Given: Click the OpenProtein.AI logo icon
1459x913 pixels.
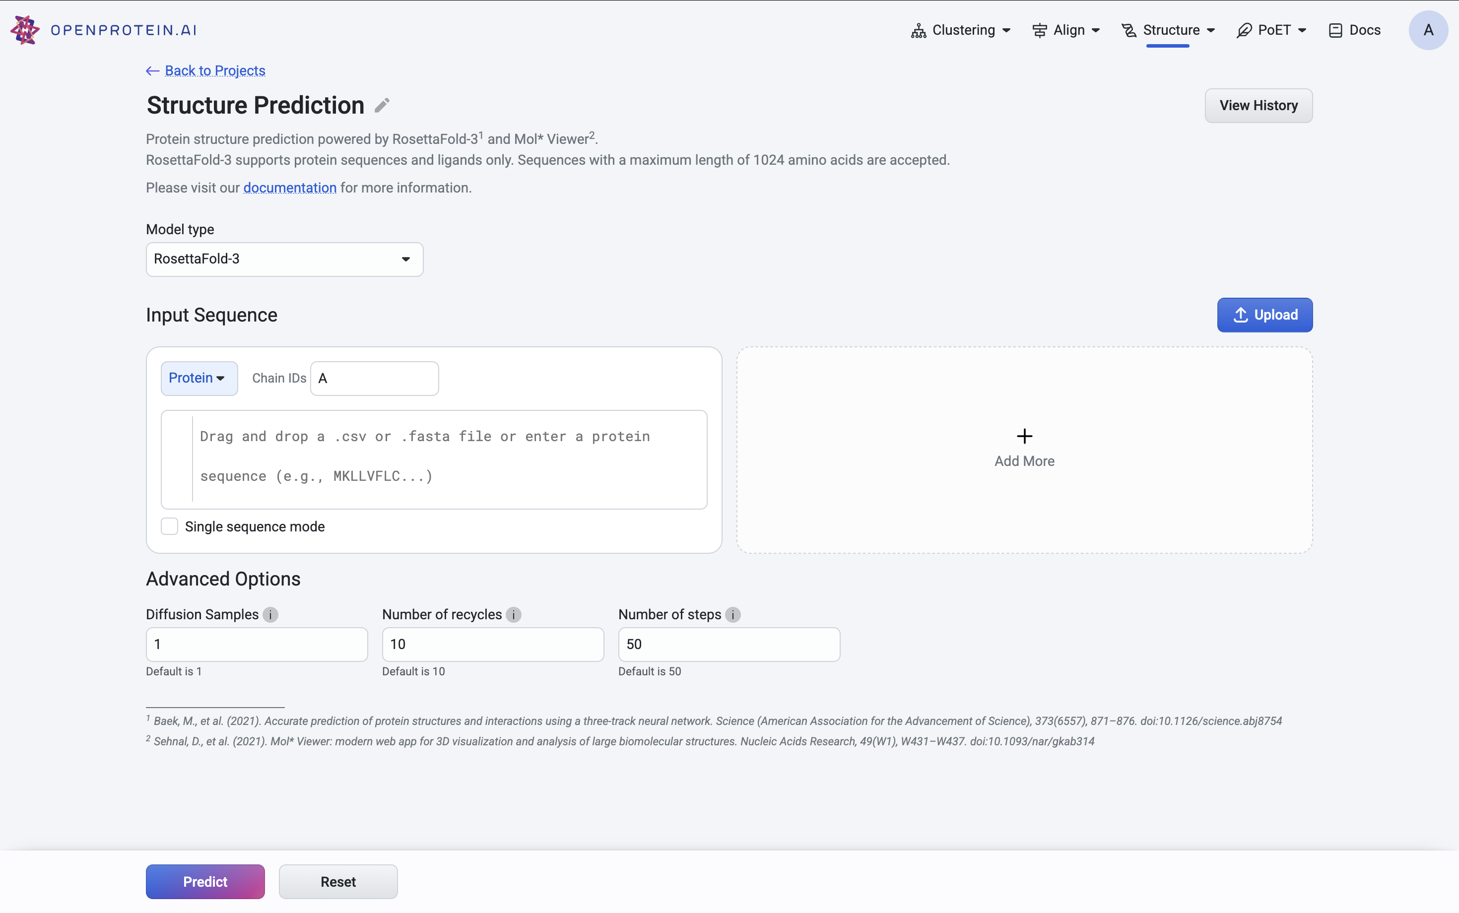Looking at the screenshot, I should tap(25, 30).
